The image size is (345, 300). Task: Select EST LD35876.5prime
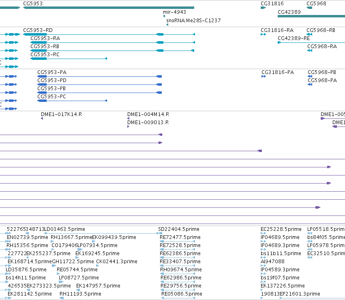[26, 270]
